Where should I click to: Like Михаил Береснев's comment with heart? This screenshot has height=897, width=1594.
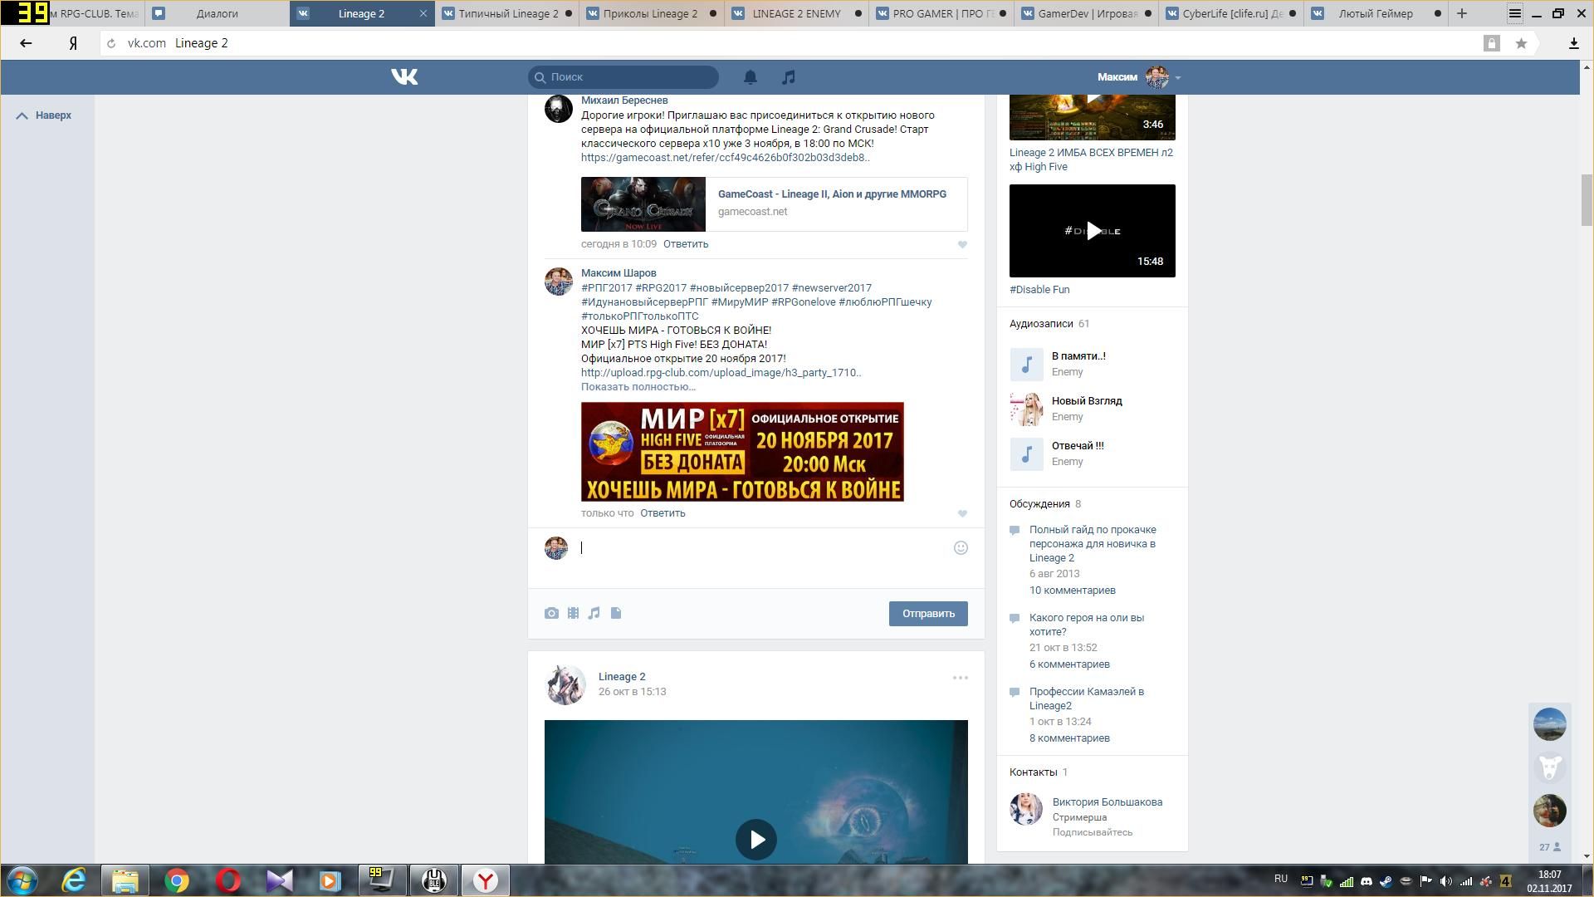click(962, 245)
